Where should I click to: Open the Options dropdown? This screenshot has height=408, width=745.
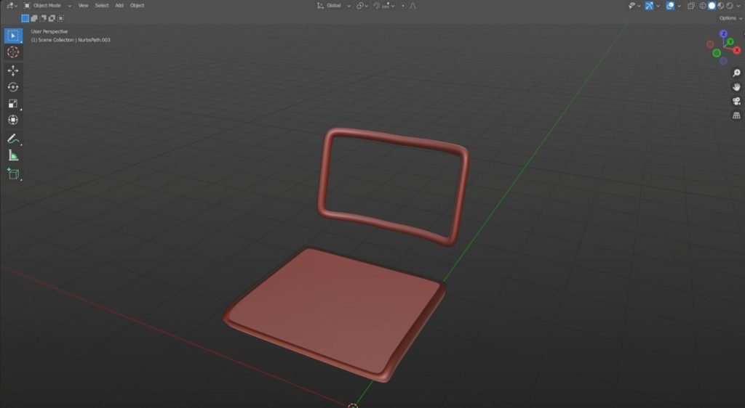point(729,18)
